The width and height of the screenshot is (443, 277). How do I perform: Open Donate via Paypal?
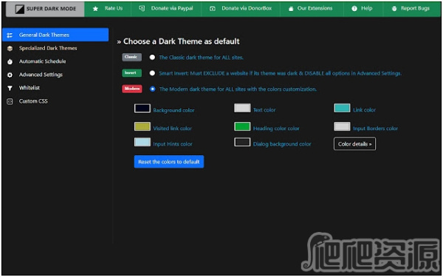pos(166,8)
